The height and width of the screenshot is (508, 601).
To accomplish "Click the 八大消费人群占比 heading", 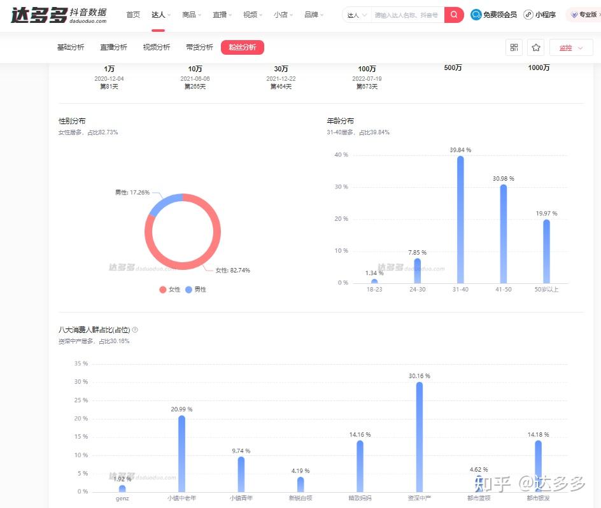I will 94,330.
